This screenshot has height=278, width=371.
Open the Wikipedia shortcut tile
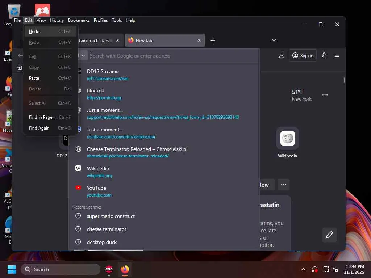[x=287, y=143]
